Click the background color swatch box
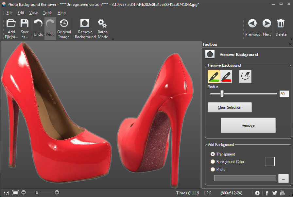 (269, 161)
